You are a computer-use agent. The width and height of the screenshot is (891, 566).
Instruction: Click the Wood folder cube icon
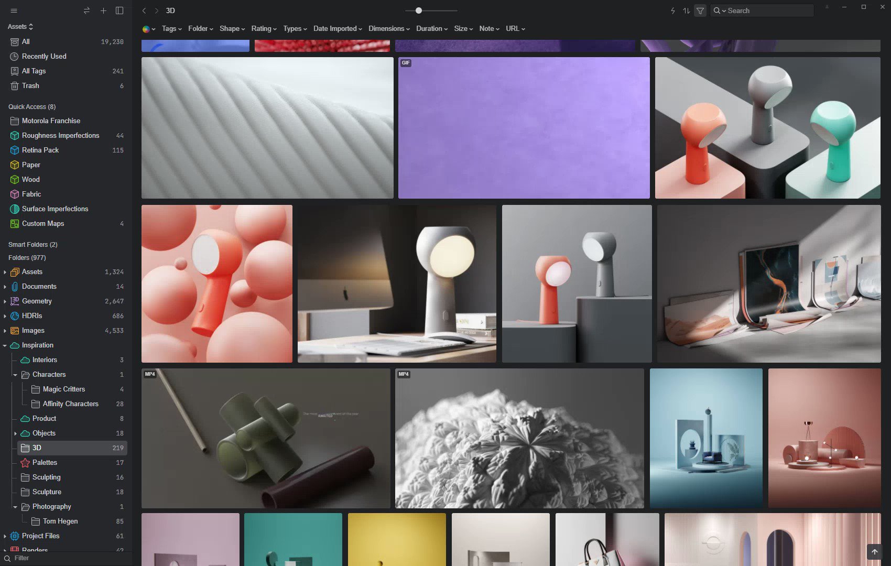[15, 180]
